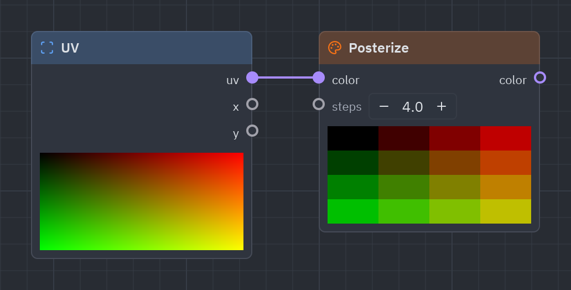Click the bright red swatch in Posterize preview
This screenshot has width=571, height=290.
point(506,138)
